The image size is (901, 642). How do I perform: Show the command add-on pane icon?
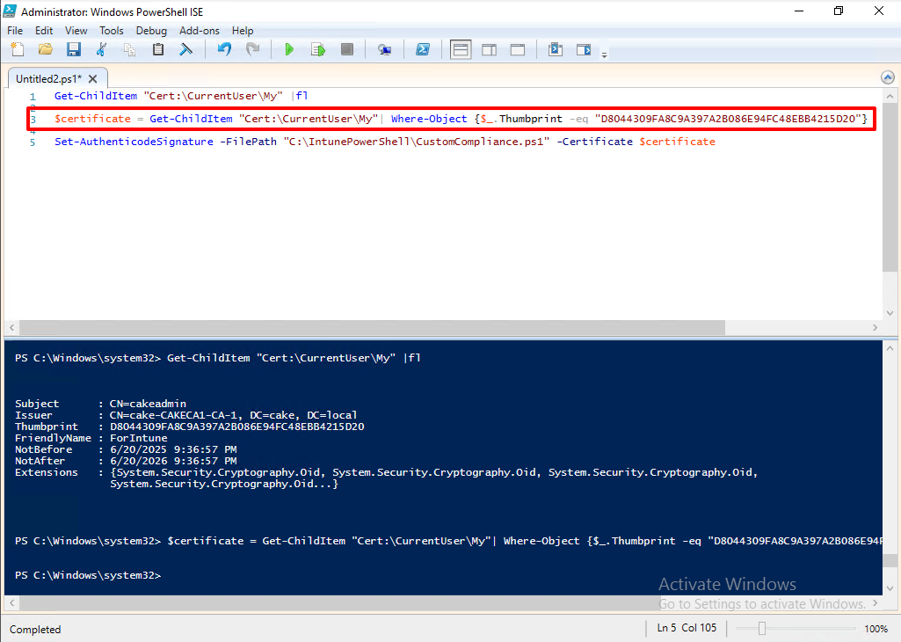584,49
